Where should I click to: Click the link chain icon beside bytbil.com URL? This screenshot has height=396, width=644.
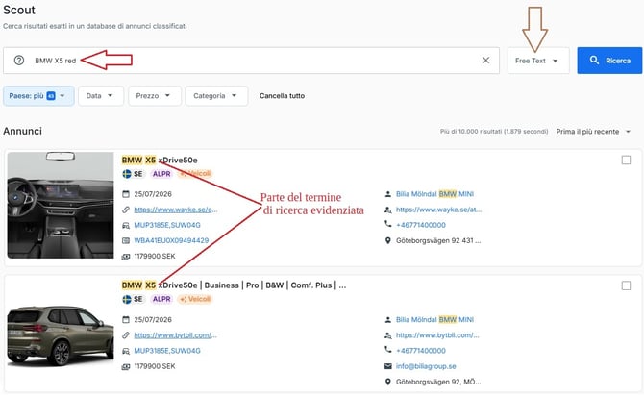pos(126,335)
